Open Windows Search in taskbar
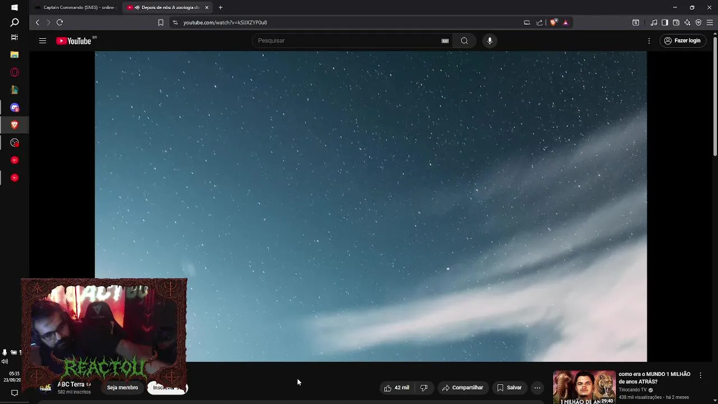This screenshot has width=718, height=404. [15, 22]
